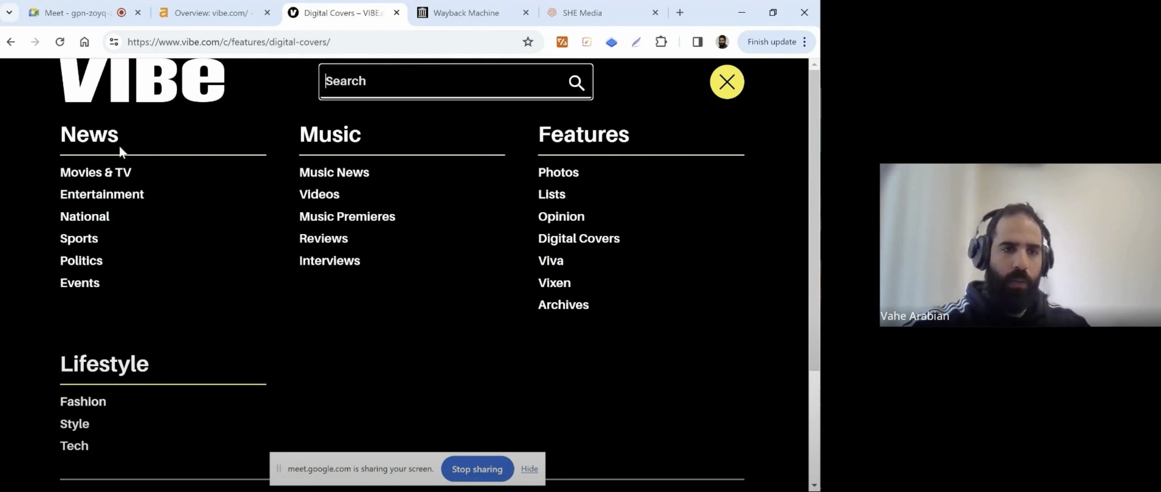This screenshot has width=1161, height=492.
Task: Click the magnifying glass search icon
Action: coord(576,82)
